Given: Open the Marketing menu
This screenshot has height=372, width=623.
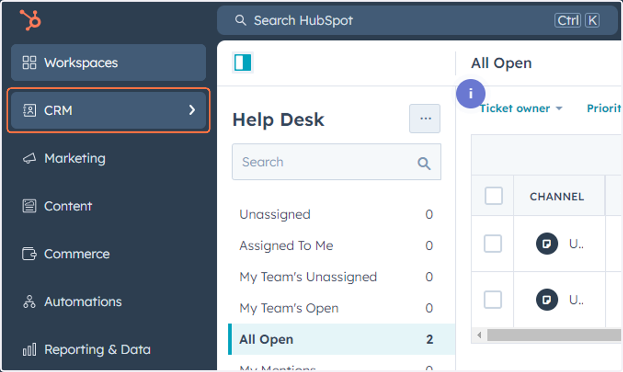Looking at the screenshot, I should click(x=109, y=158).
